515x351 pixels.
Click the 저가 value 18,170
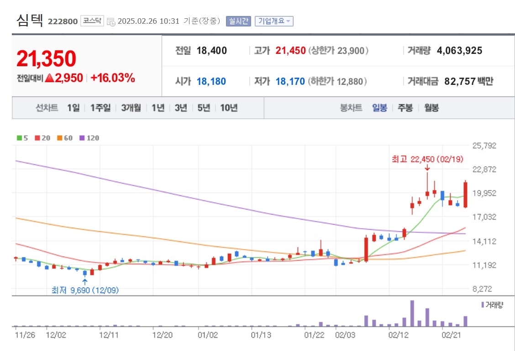[290, 81]
